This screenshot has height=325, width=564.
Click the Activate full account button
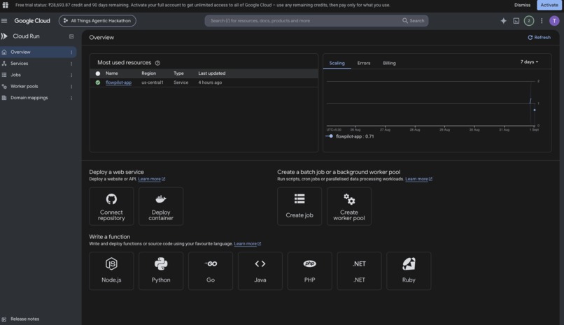click(x=549, y=5)
